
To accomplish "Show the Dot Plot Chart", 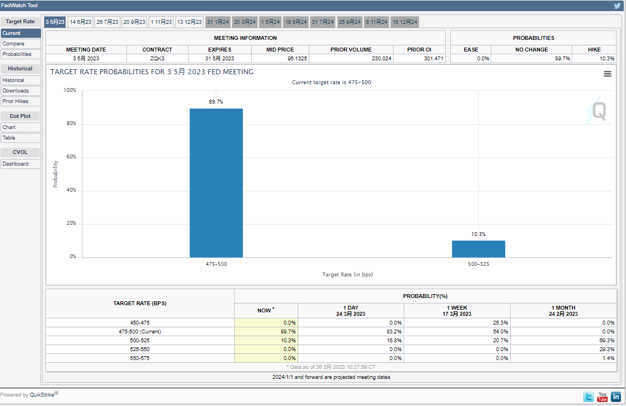I will pyautogui.click(x=9, y=127).
